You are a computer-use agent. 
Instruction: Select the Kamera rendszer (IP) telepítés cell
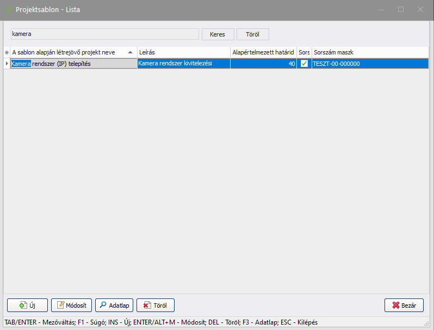coord(73,64)
